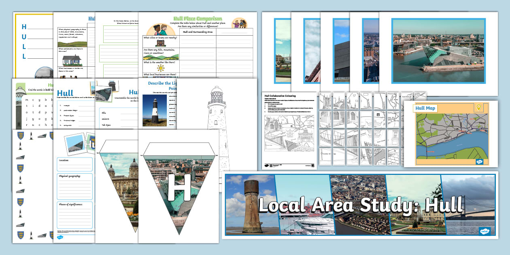This screenshot has height=255, width=510.
Task: Click the sun icon beside the weather question
Action: point(161,66)
